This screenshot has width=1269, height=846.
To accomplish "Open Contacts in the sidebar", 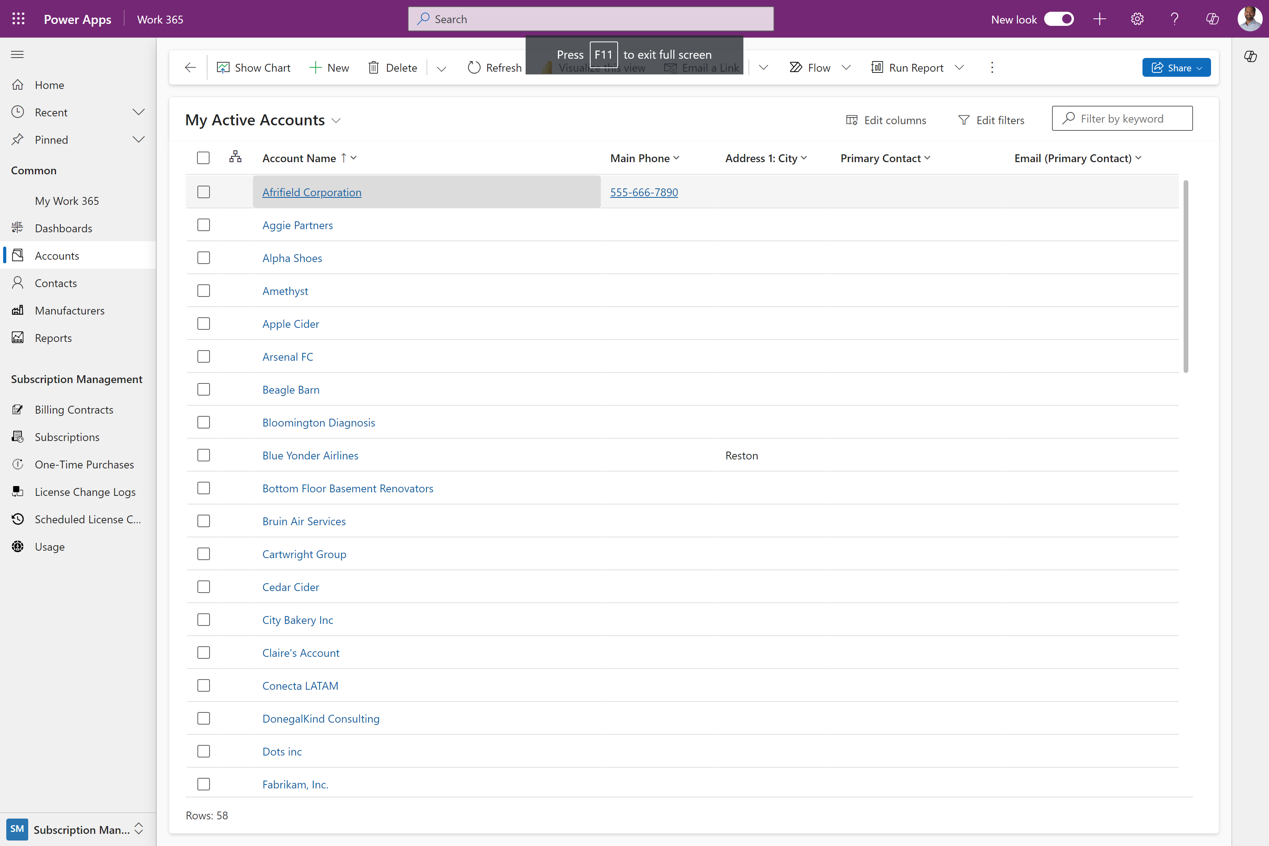I will pyautogui.click(x=56, y=283).
